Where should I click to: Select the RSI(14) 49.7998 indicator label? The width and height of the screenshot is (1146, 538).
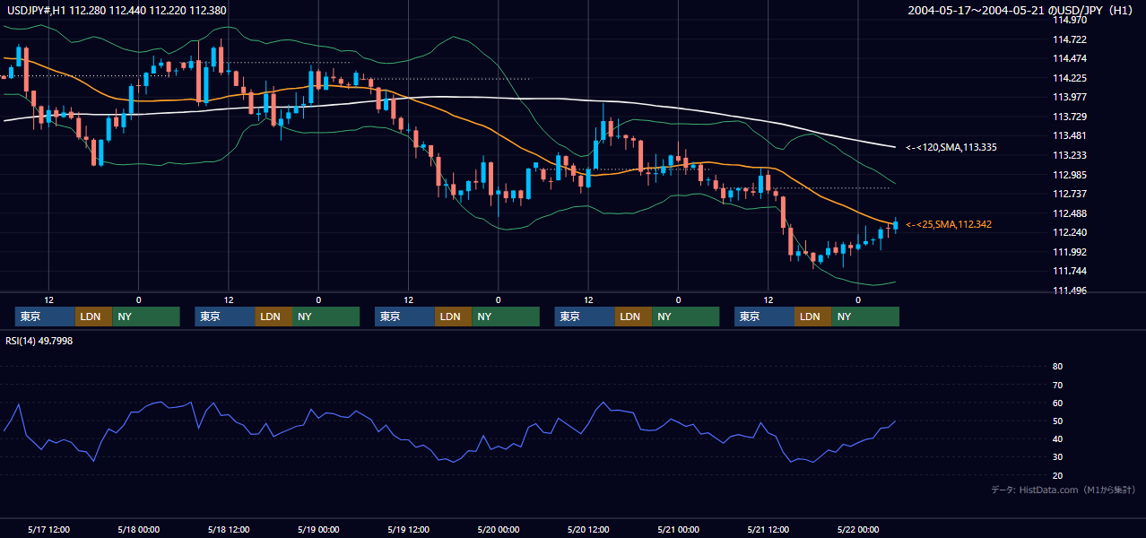pos(40,341)
